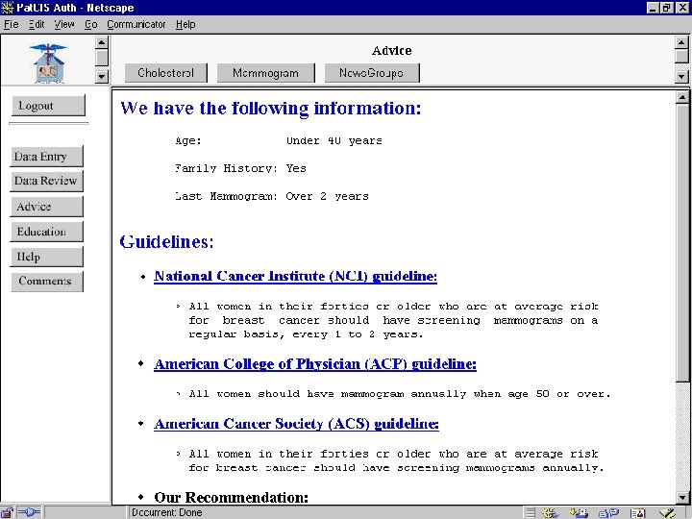692x519 pixels.
Task: Click the sidebar Help button
Action: click(46, 257)
